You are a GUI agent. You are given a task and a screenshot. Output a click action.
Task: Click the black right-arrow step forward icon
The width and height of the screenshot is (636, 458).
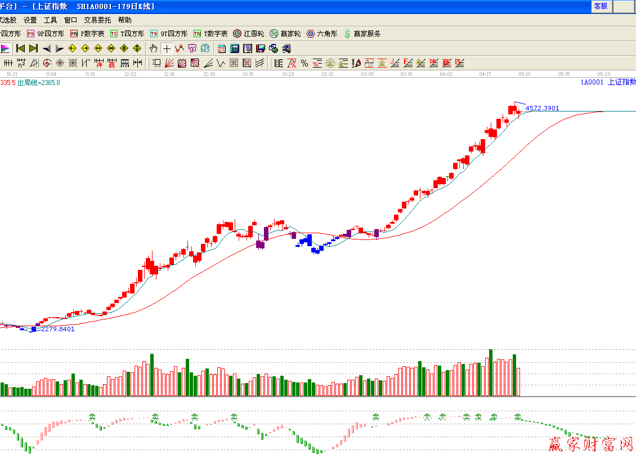[x=59, y=48]
